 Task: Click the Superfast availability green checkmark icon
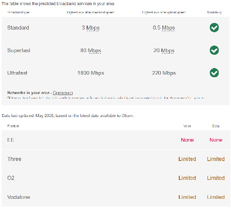point(214,50)
